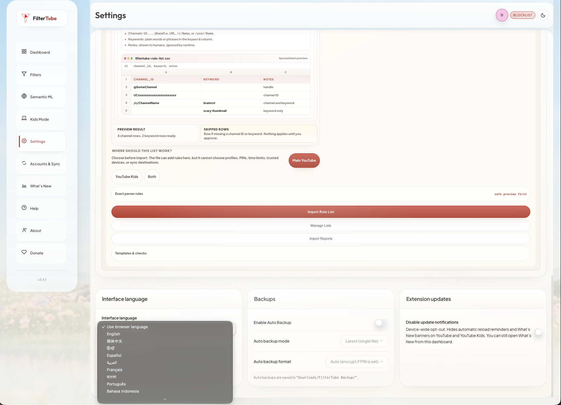The image size is (561, 405).
Task: Click the Filters funnel icon
Action: tap(24, 74)
